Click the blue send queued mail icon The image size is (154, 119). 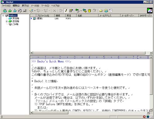15,10
